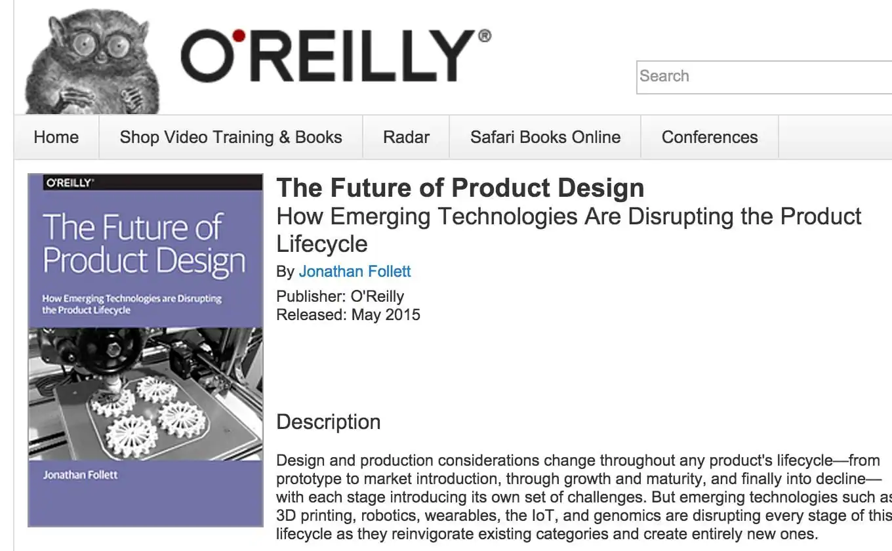This screenshot has width=892, height=551.
Task: Open the Home navigation tab
Action: [56, 137]
